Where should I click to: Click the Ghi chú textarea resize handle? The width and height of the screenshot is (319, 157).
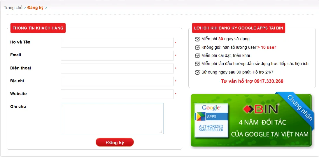coord(161,132)
